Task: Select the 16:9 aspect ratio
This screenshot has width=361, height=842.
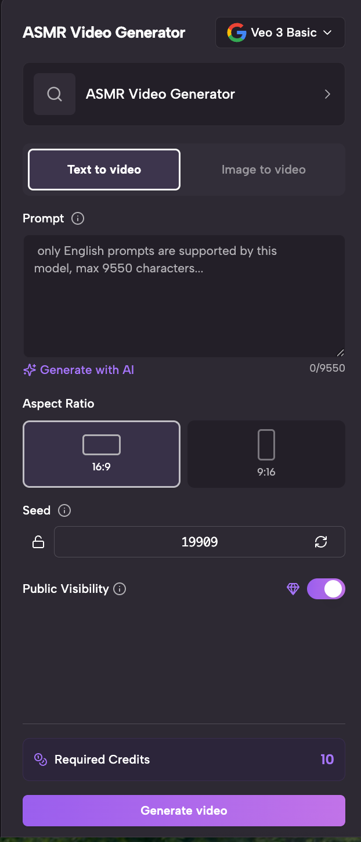Action: coord(102,454)
